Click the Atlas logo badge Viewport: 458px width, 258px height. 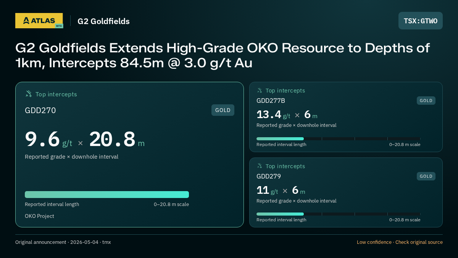click(39, 21)
